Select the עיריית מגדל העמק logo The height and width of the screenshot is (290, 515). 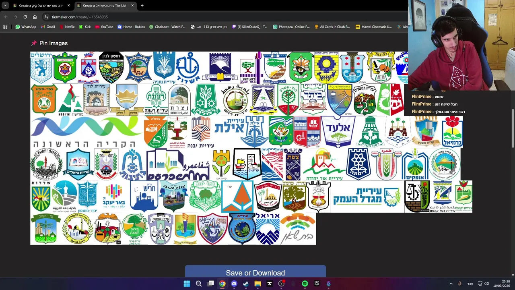pos(367,197)
